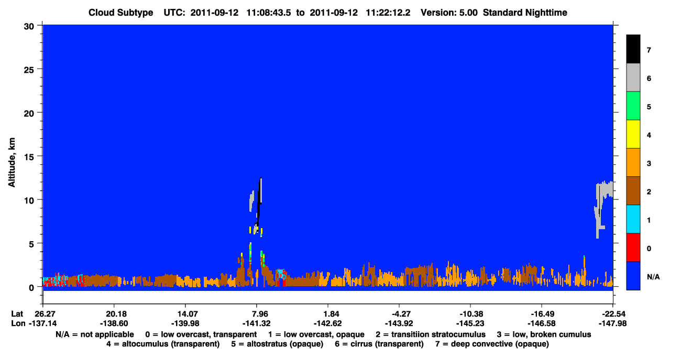Click the longitude value -147.98
The width and height of the screenshot is (681, 349).
[613, 323]
